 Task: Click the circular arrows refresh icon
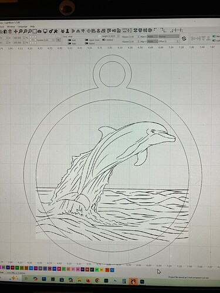(184, 39)
